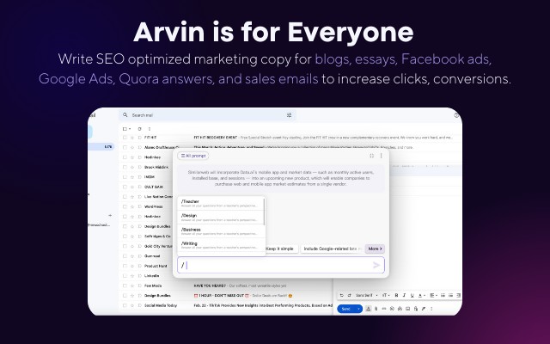
Task: Tick the WordPress email checkbox
Action: [x=125, y=206]
